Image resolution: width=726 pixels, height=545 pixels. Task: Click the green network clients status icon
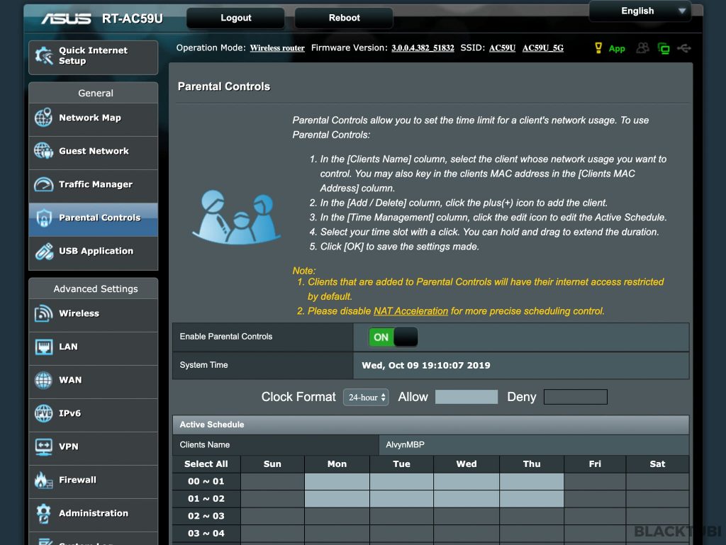[x=664, y=48]
